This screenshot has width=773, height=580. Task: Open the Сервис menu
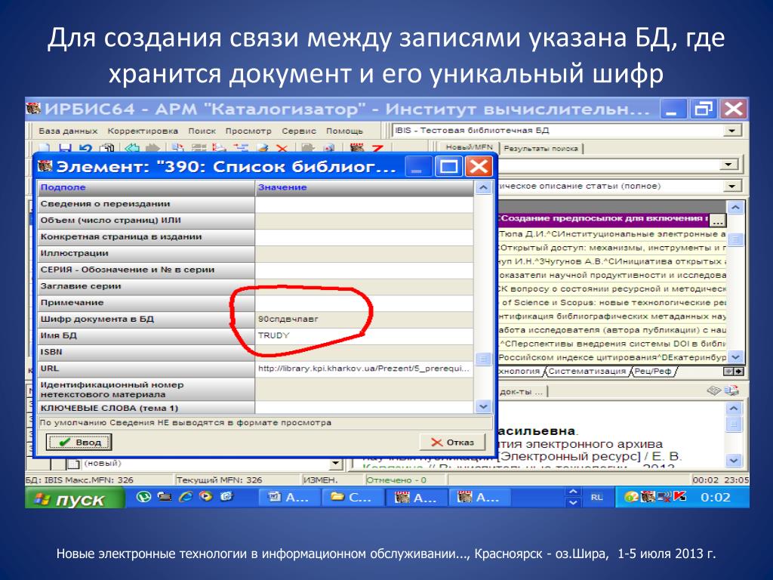[299, 131]
